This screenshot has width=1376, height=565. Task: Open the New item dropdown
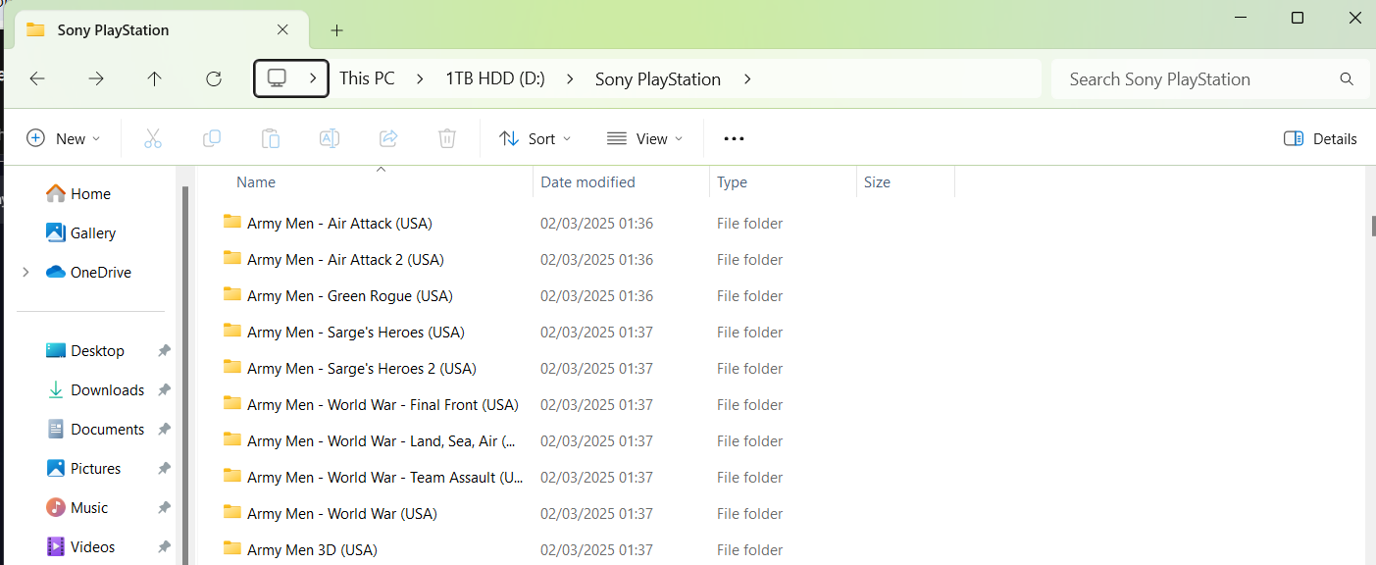(64, 138)
